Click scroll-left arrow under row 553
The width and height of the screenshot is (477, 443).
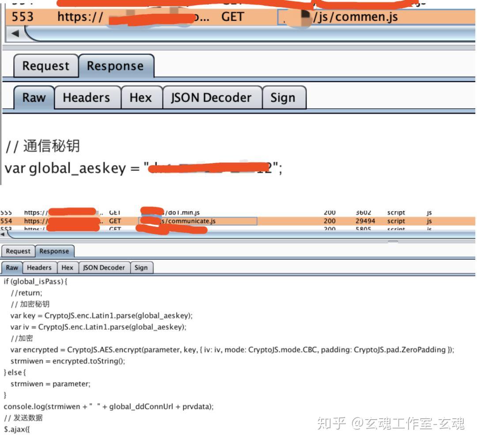tap(15, 33)
